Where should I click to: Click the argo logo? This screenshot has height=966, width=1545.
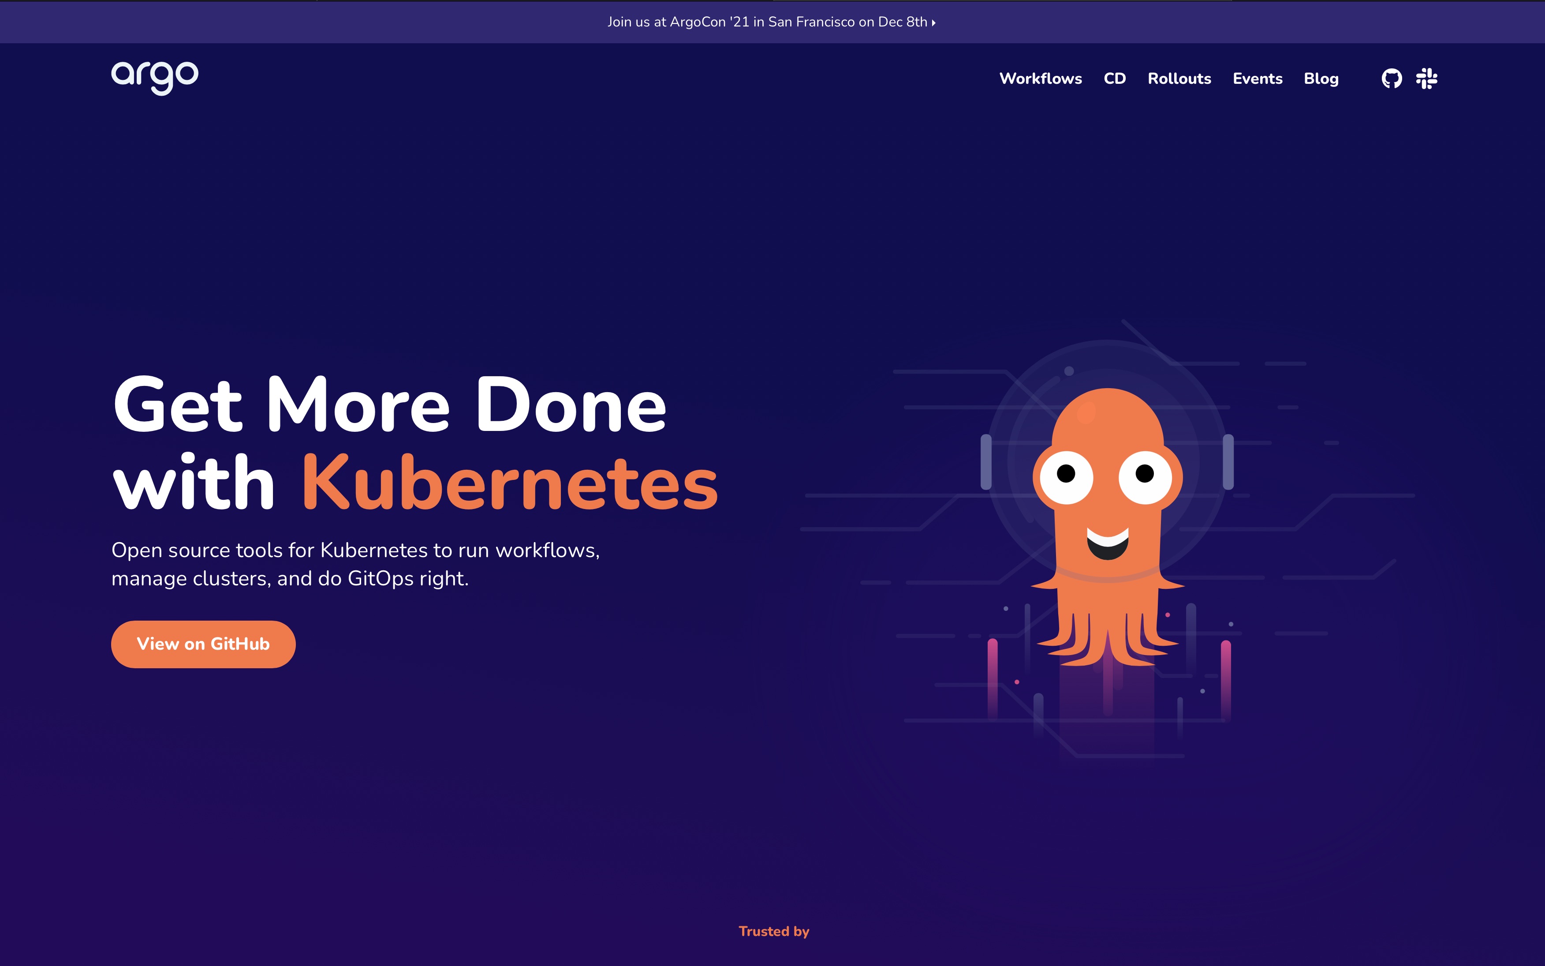[155, 78]
